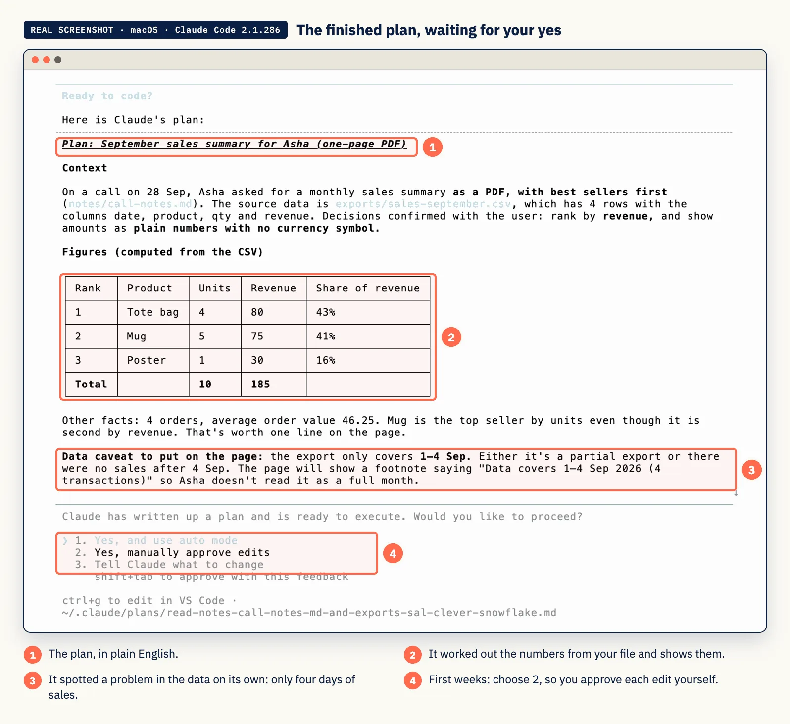
Task: Click the 'Rank' column header
Action: pyautogui.click(x=88, y=288)
